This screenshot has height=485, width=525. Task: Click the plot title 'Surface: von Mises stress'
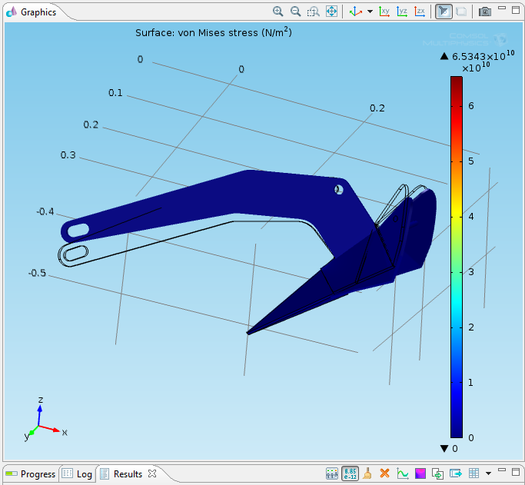coord(214,32)
